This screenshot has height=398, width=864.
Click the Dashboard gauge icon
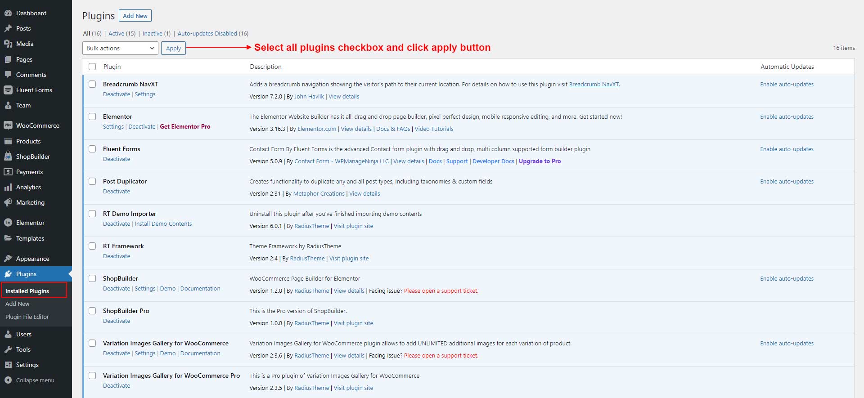coord(8,13)
